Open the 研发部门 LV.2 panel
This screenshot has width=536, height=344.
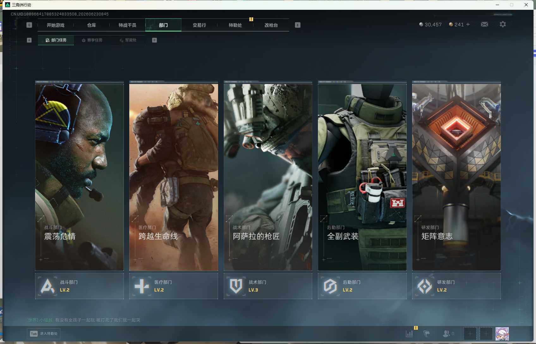pyautogui.click(x=456, y=286)
